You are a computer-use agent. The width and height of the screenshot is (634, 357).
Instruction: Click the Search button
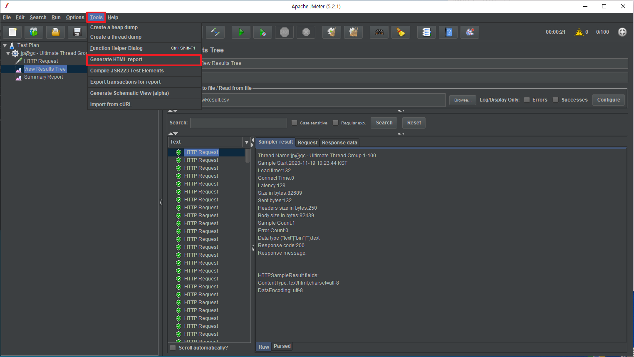tap(384, 123)
